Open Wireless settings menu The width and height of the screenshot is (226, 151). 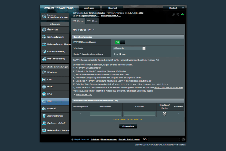point(55,72)
